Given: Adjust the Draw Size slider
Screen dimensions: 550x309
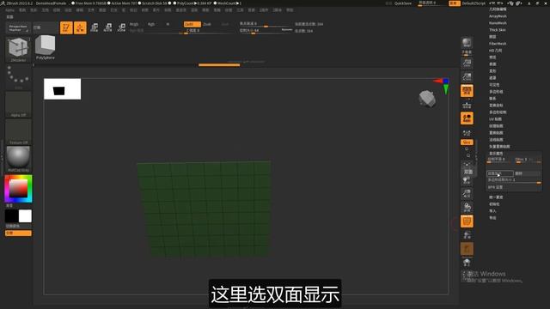Looking at the screenshot, I should tap(266, 31).
